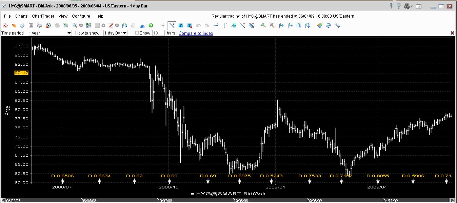Click the blue volume histogram icon
The width and height of the screenshot is (457, 203).
[142, 25]
